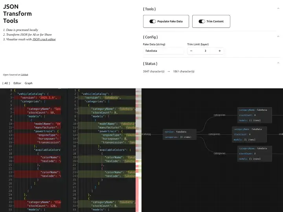Click the Fake Data string input field
Image resolution: width=283 pixels, height=212 pixels.
(163, 51)
